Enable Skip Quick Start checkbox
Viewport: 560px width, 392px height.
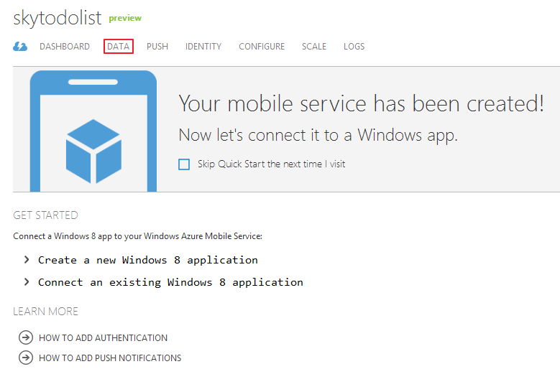pos(184,164)
